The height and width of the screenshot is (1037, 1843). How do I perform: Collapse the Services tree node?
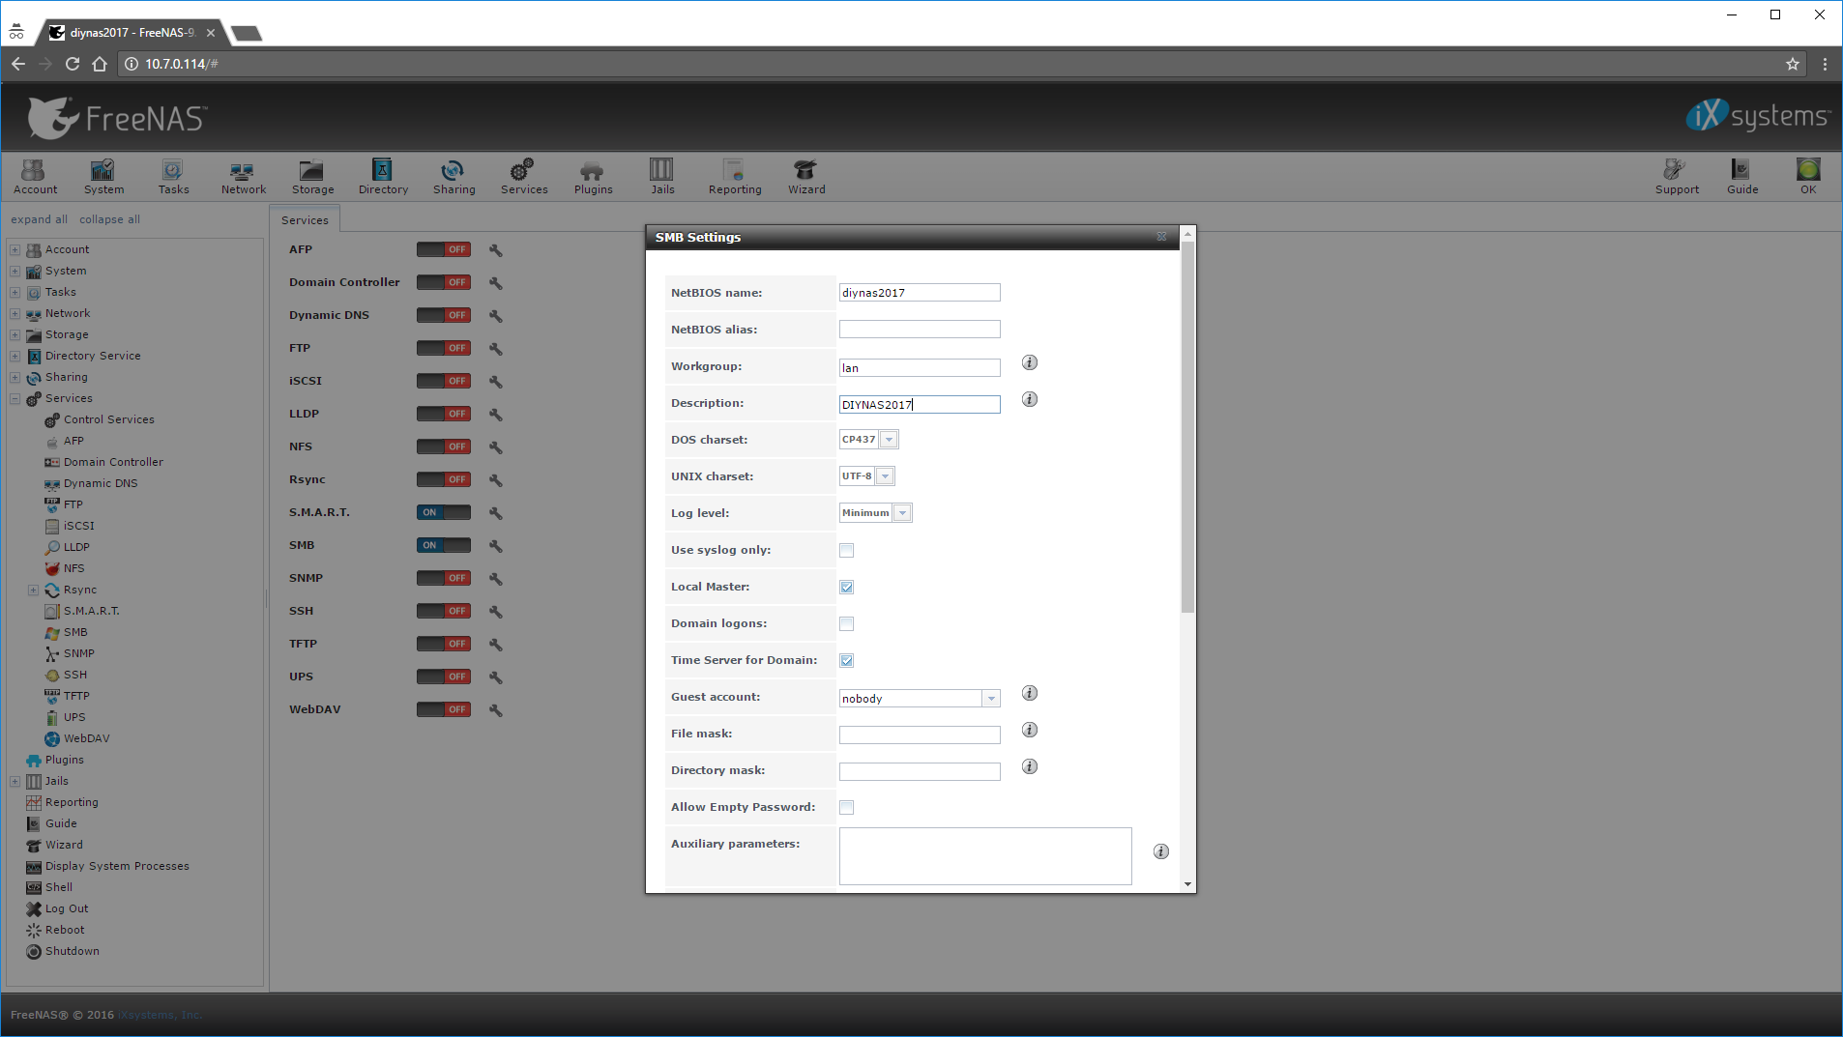click(x=15, y=398)
